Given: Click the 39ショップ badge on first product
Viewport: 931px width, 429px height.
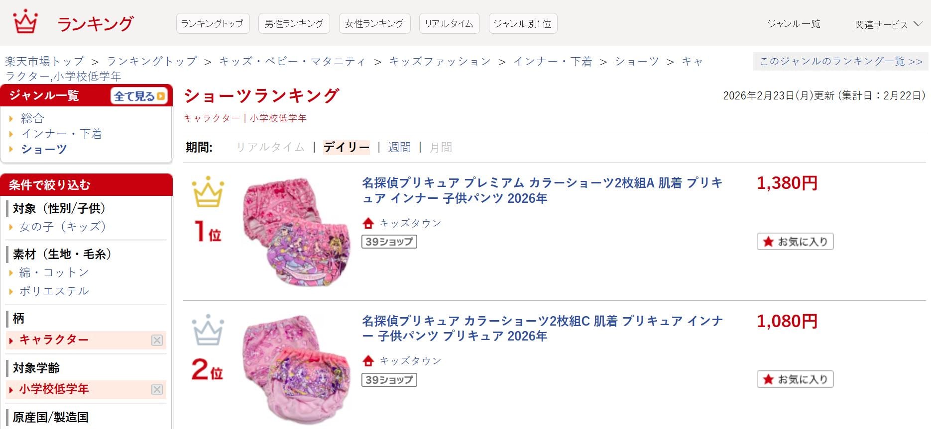Looking at the screenshot, I should tap(389, 242).
